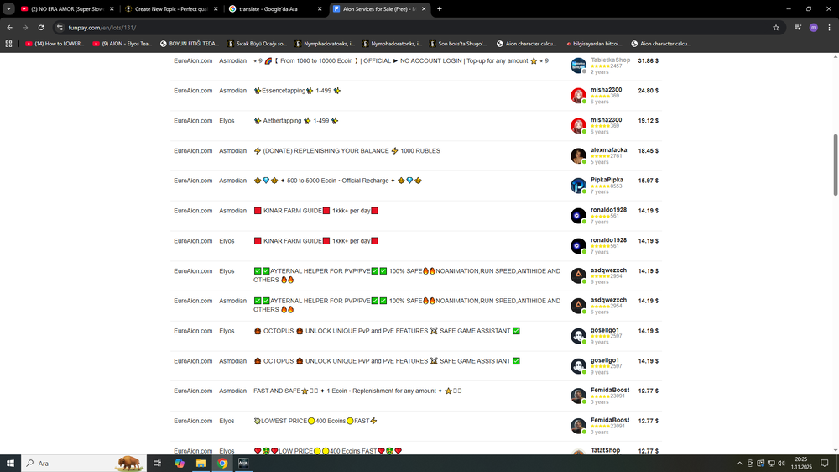This screenshot has width=839, height=472.
Task: Open gosellgo1 avatar on Elyos Octopus row
Action: tap(578, 336)
